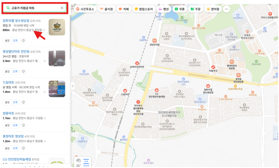Select the 팝업스토어 category chip
Screen dimensions: 279x168
coord(144,9)
